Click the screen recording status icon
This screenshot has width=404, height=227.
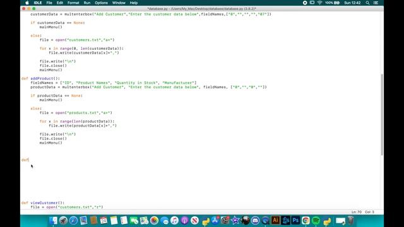tap(305, 3)
